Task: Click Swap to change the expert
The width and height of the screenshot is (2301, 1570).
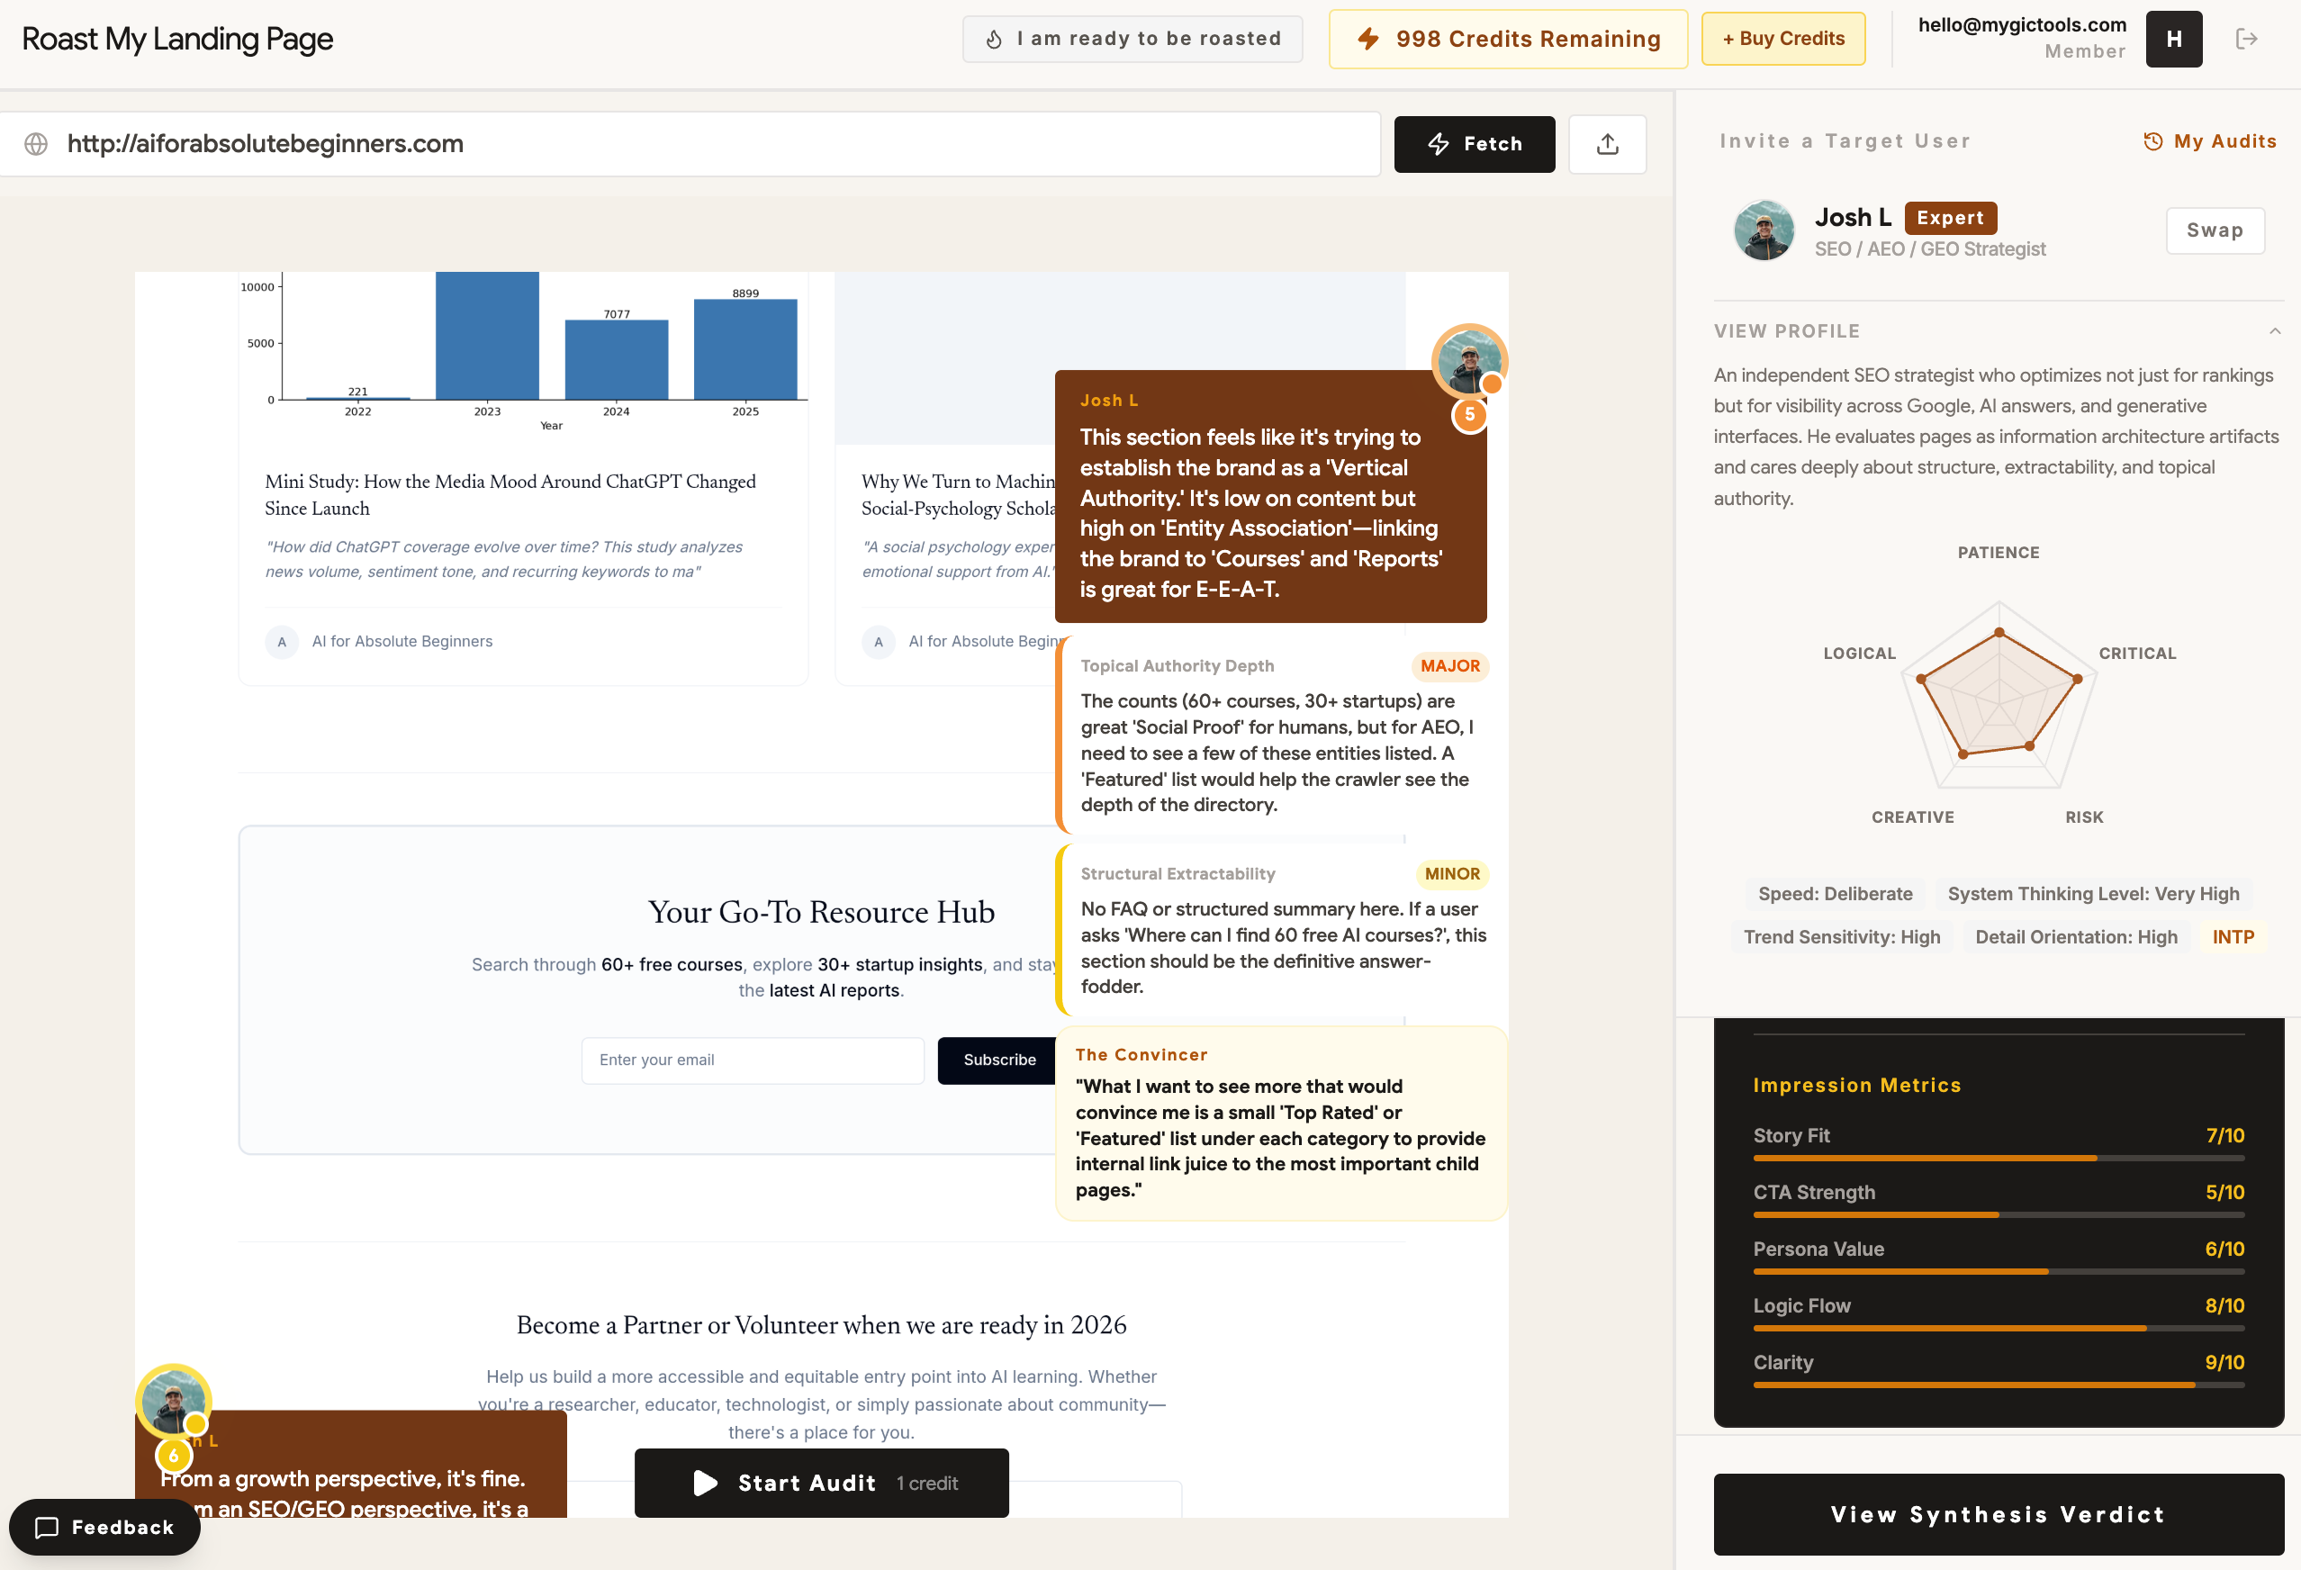Action: click(x=2215, y=230)
